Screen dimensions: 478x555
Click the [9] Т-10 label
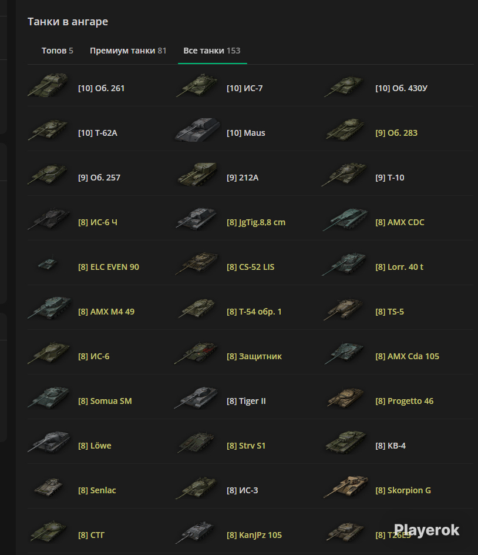coord(389,178)
